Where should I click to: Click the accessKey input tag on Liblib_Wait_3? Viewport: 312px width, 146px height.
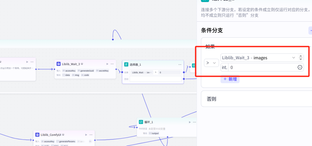point(69,71)
